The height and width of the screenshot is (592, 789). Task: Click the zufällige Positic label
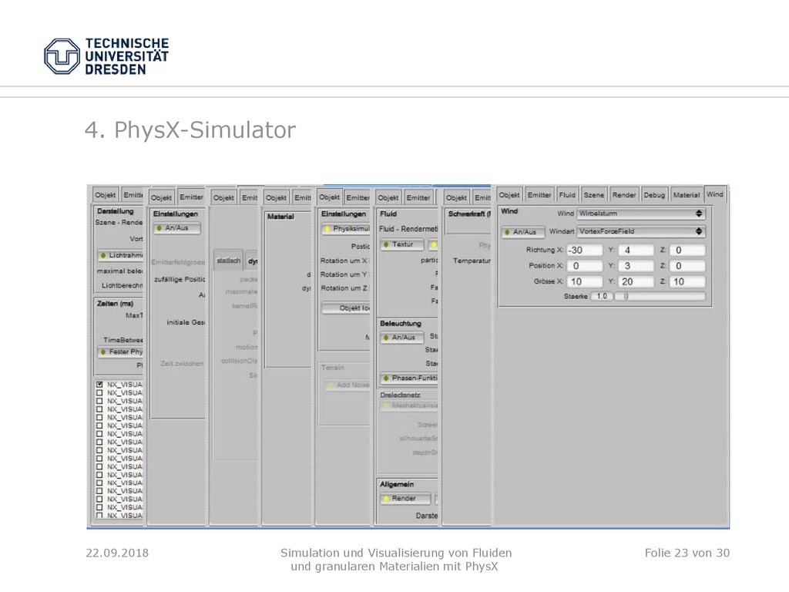point(180,279)
